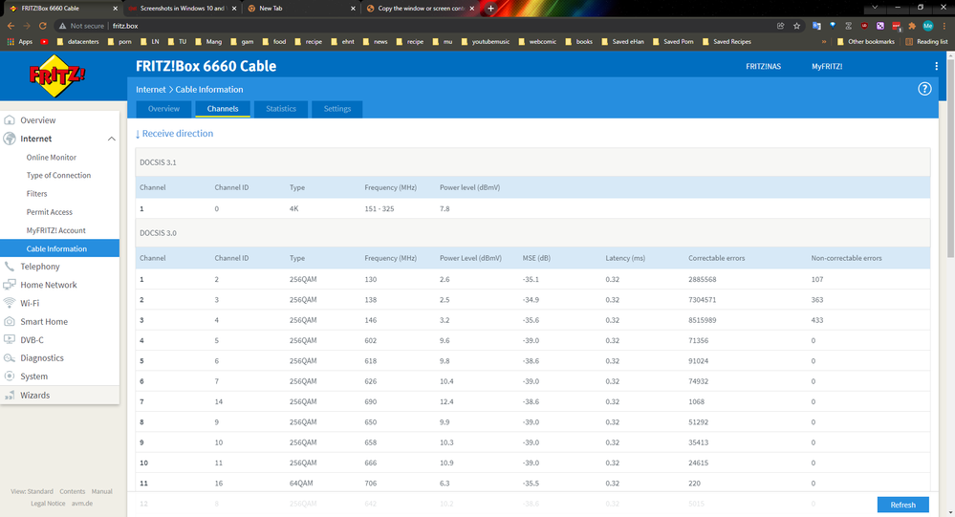Open the Reading list
The width and height of the screenshot is (955, 517).
(x=926, y=41)
